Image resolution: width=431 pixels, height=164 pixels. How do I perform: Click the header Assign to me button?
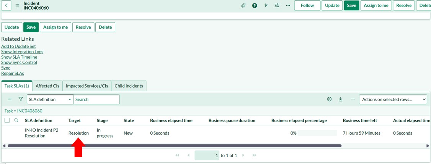pos(376,5)
